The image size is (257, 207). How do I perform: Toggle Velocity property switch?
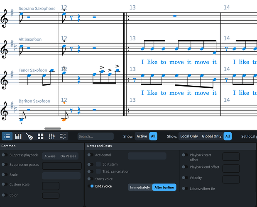coord(185,178)
